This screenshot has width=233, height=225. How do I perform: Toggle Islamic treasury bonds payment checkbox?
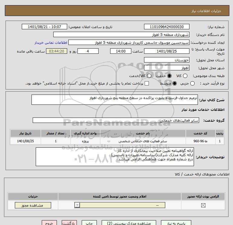pos(147,83)
